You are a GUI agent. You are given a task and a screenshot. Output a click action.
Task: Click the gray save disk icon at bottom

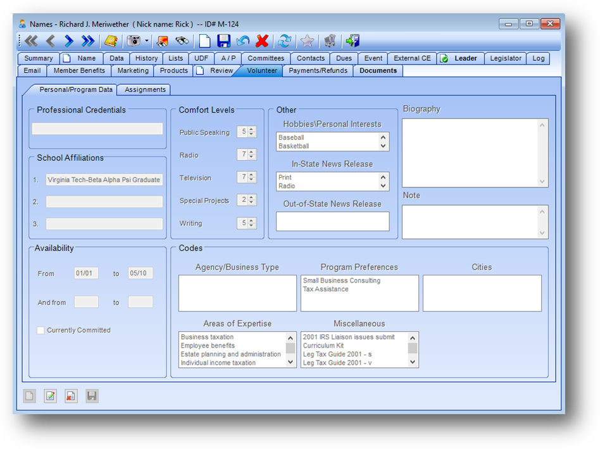[92, 396]
